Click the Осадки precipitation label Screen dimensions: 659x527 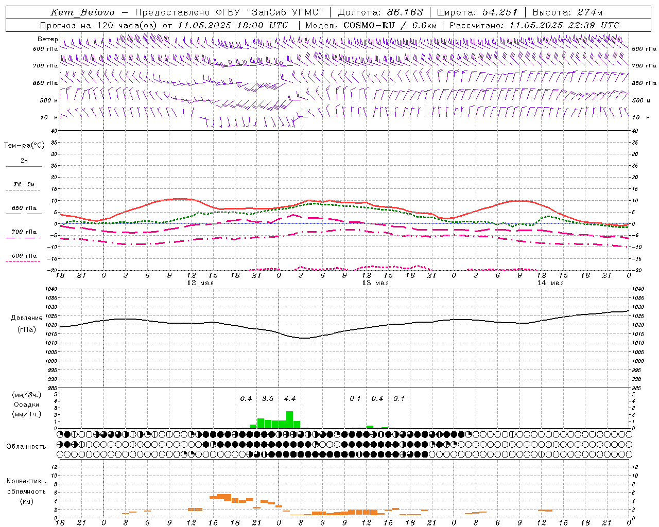click(26, 405)
